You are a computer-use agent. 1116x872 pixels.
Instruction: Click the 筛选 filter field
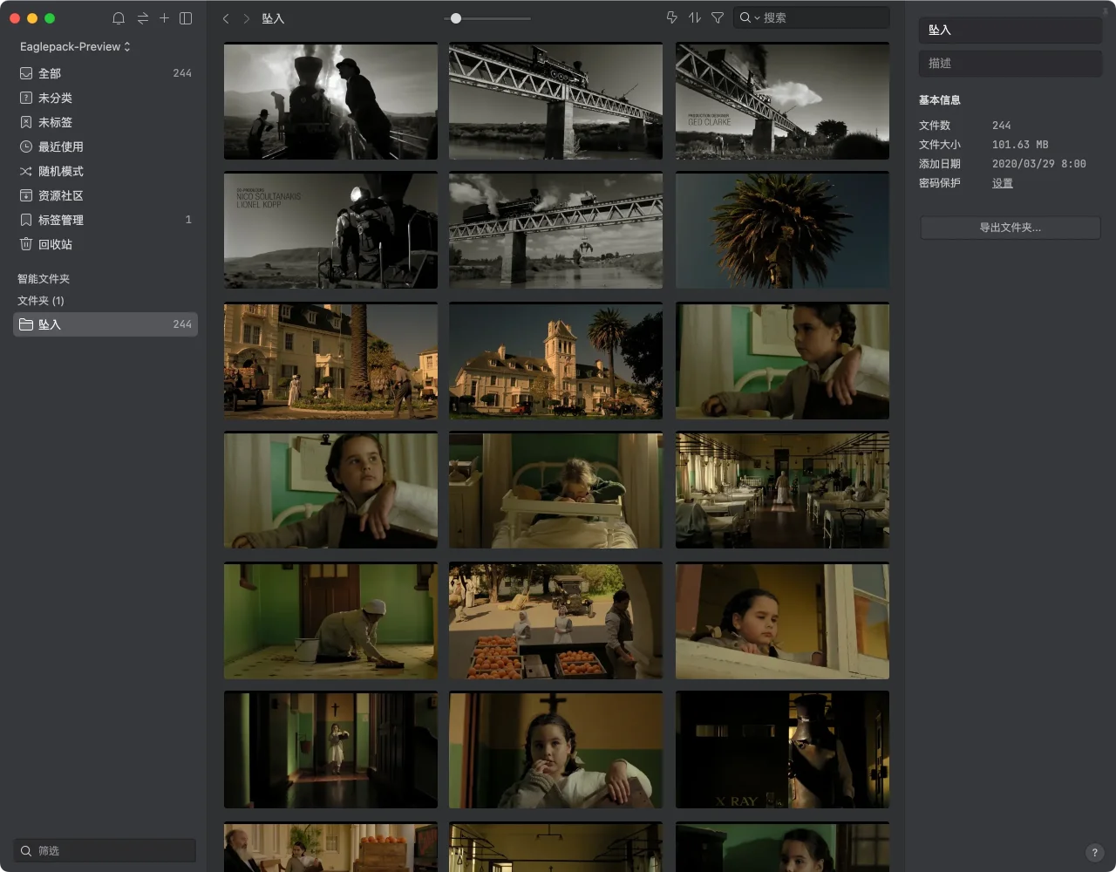(105, 850)
